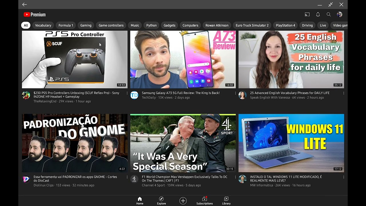Open TheRelaxingEnd channel avatar

point(26,95)
